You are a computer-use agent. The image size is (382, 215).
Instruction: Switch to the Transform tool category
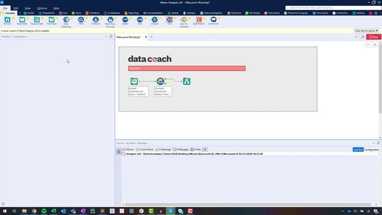pos(93,13)
